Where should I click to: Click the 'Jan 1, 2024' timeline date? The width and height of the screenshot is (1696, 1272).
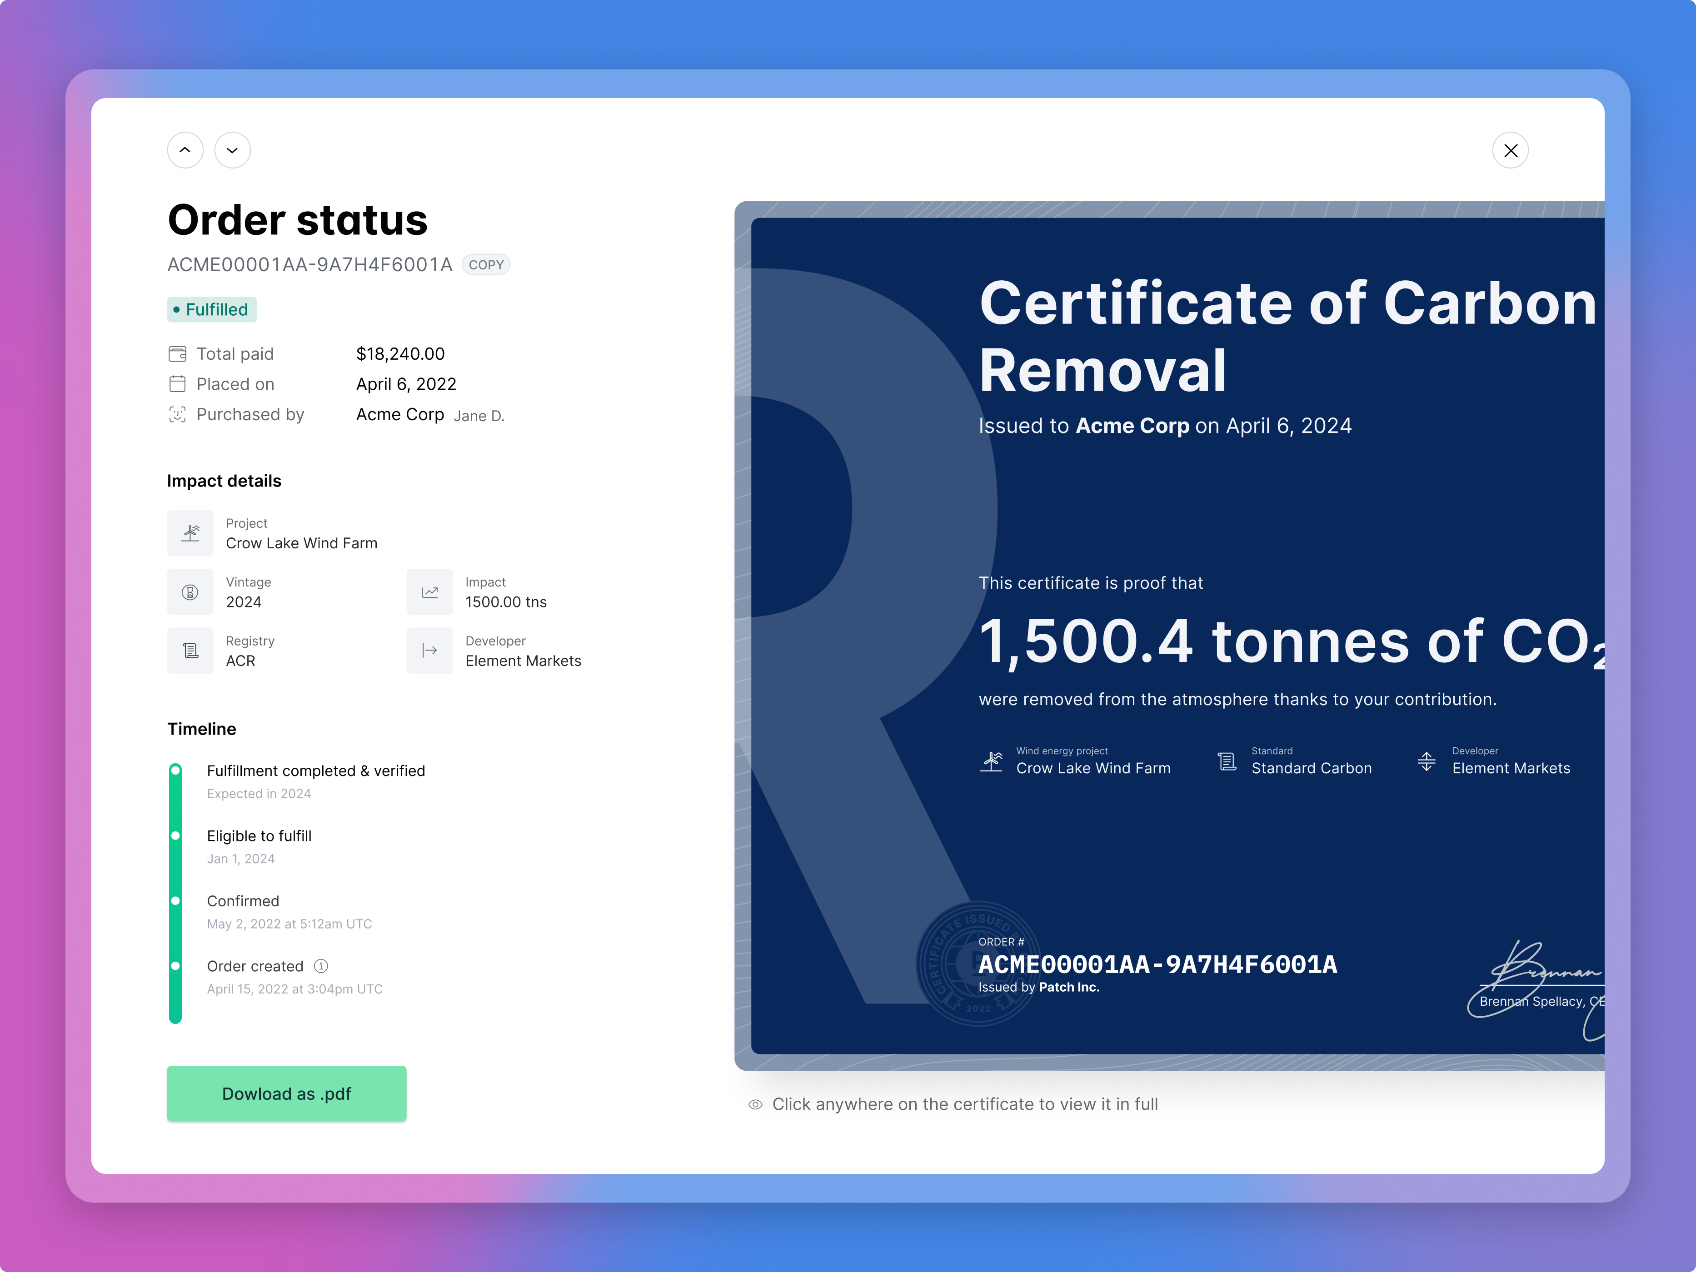pos(241,859)
